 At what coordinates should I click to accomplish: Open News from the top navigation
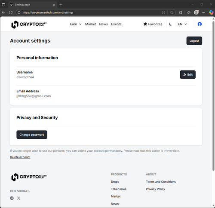pos(103,24)
